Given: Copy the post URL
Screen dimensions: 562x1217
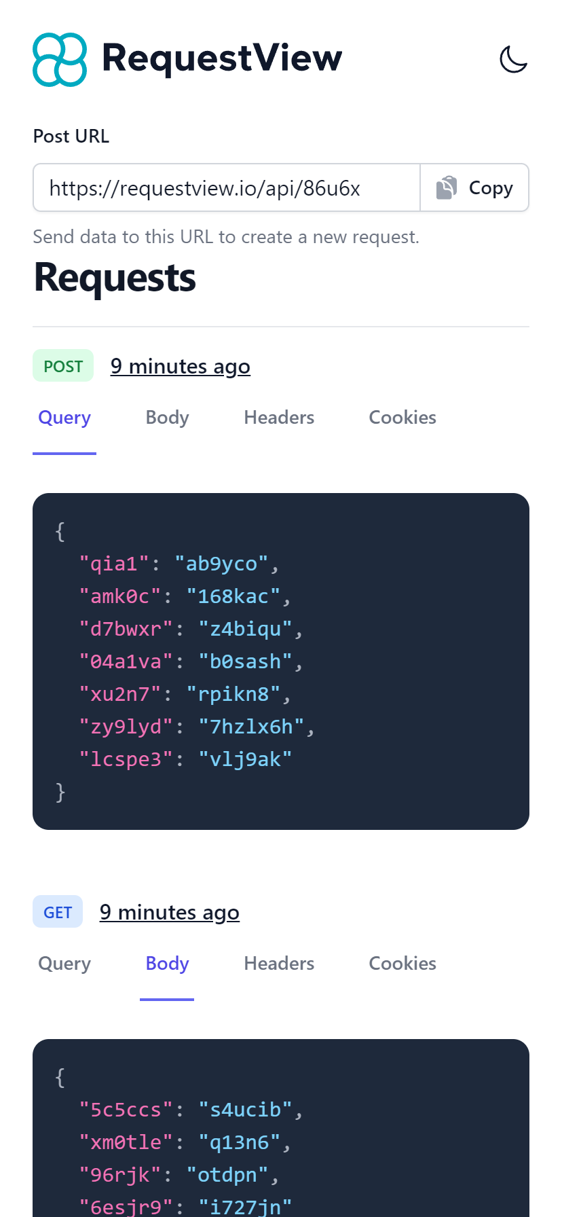Looking at the screenshot, I should point(474,187).
